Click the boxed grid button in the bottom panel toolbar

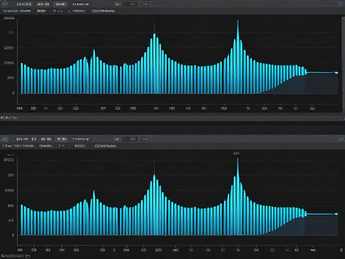tap(61, 139)
